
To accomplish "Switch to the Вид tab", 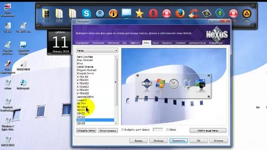I will (x=124, y=43).
